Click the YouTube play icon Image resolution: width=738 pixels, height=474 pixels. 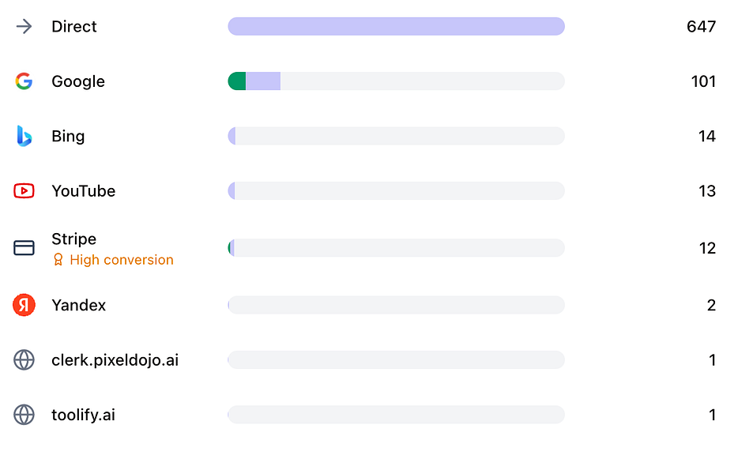(x=24, y=191)
